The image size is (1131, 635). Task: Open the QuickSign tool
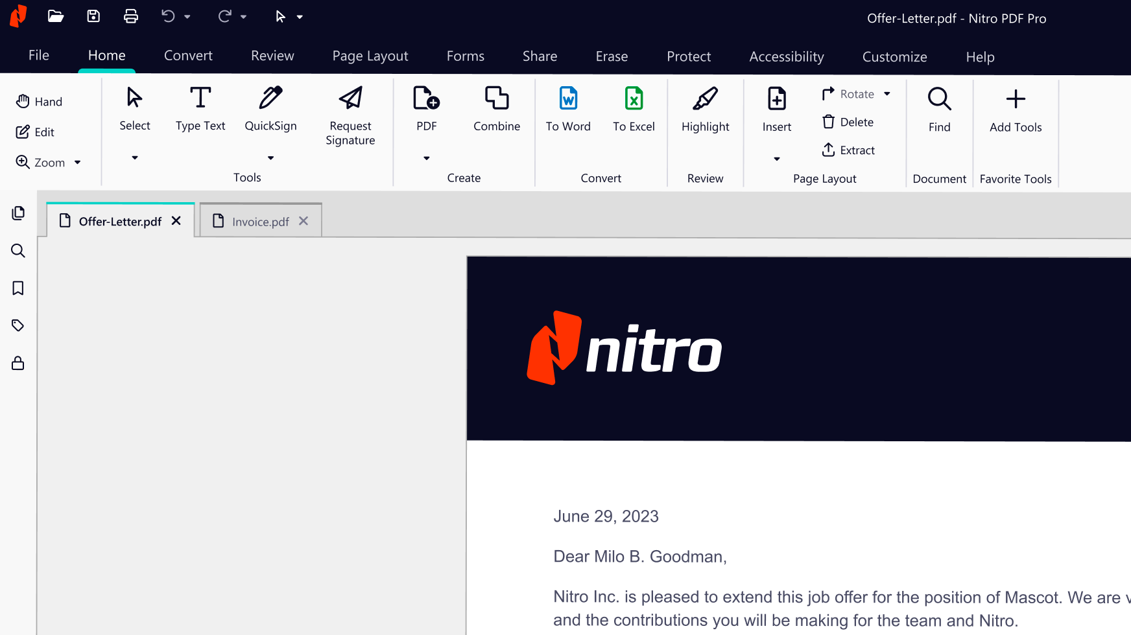coord(270,109)
